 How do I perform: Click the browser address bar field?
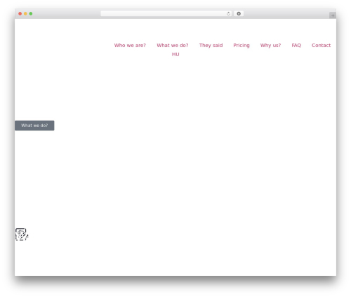click(x=166, y=14)
